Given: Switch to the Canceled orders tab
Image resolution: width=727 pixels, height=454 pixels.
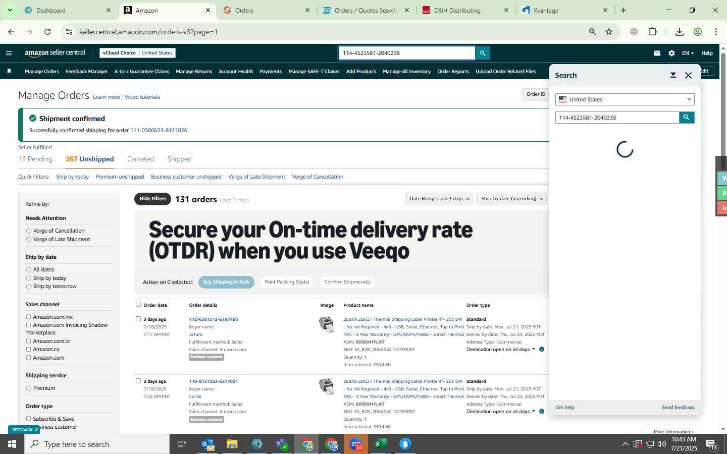Looking at the screenshot, I should (140, 159).
